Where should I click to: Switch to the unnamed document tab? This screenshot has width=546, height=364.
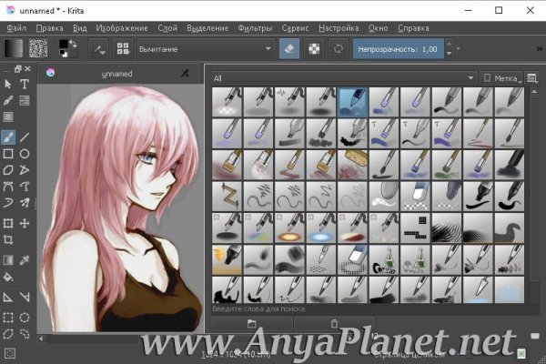pos(116,74)
